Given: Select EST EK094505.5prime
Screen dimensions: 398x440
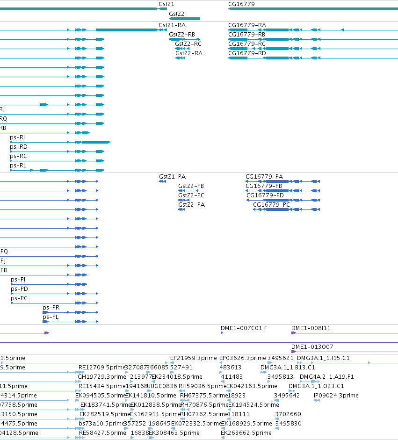Looking at the screenshot, I should tap(101, 396).
